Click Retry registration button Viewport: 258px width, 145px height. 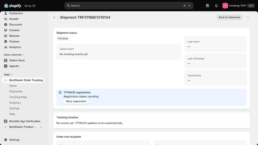(x=76, y=101)
